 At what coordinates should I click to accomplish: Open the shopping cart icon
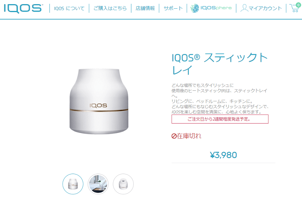pos(294,8)
